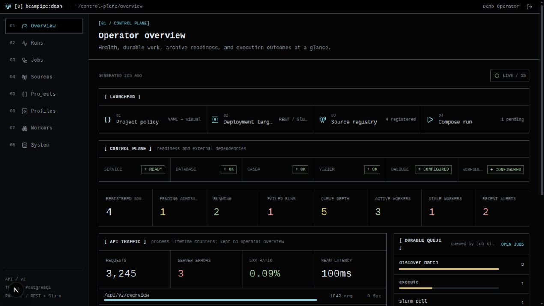Click the OPEN JOBS link

(512, 244)
